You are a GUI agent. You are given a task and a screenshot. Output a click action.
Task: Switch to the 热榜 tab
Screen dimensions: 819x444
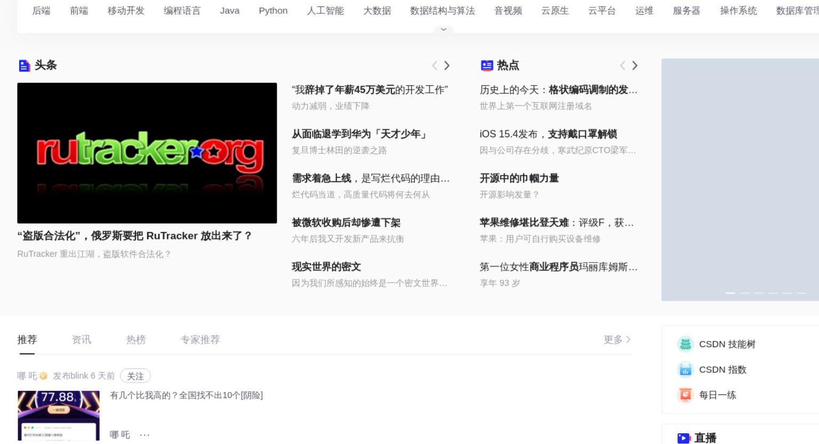coord(136,340)
